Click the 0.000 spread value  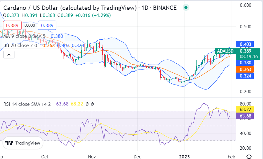click(x=30, y=25)
